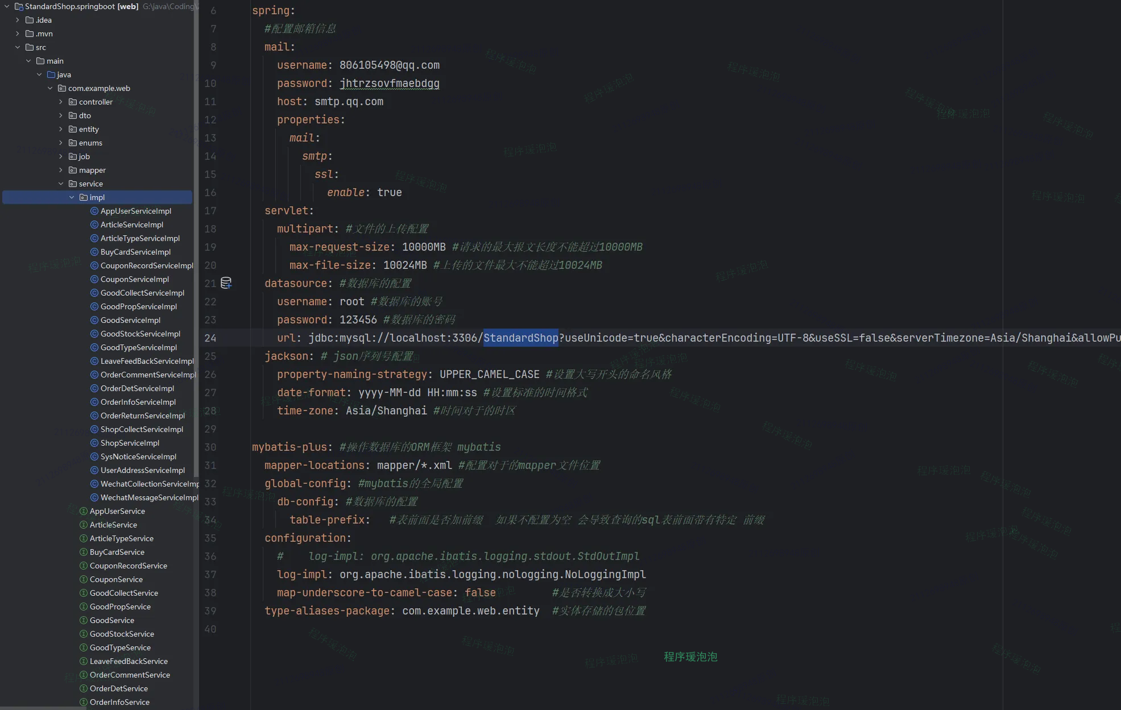Click the mail password value jhtrzsovfmaebdgg
This screenshot has height=710, width=1121.
pyautogui.click(x=389, y=84)
